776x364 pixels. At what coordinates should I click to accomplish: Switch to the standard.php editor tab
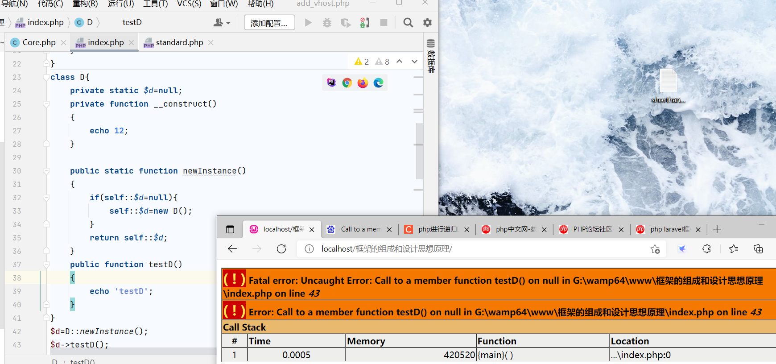179,42
